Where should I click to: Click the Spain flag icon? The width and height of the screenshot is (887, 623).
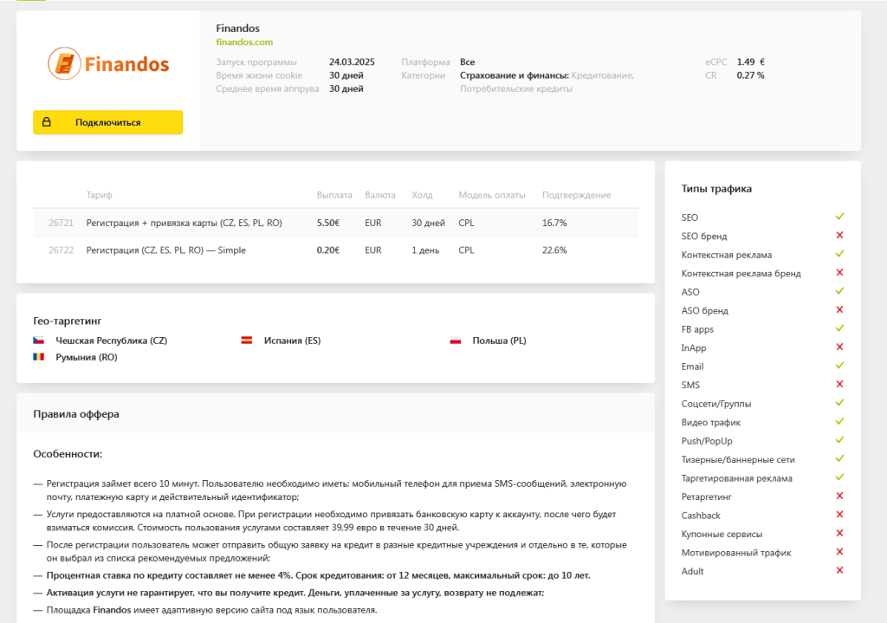click(x=247, y=341)
